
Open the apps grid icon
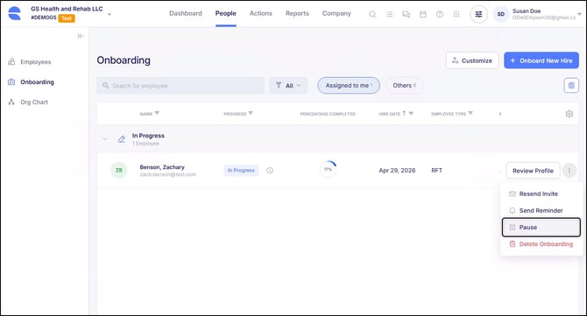[x=456, y=14]
